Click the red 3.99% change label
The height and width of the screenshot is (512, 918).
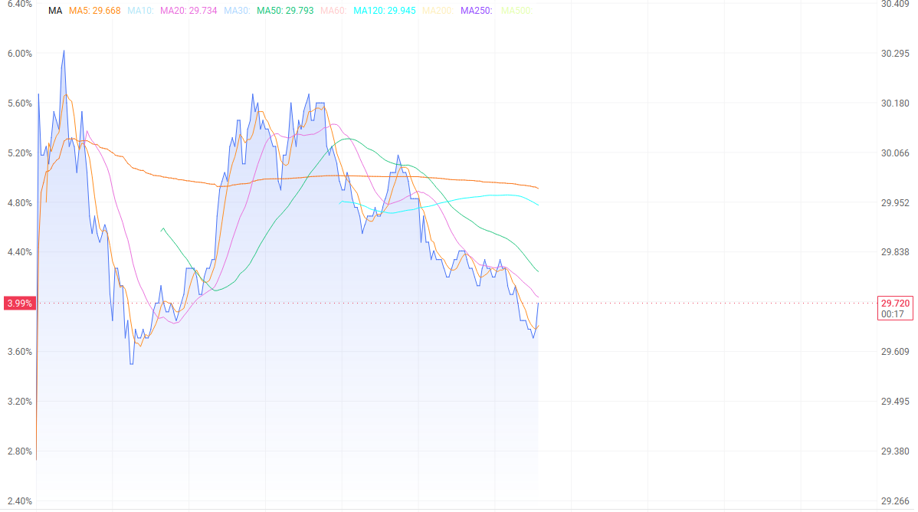pos(19,303)
